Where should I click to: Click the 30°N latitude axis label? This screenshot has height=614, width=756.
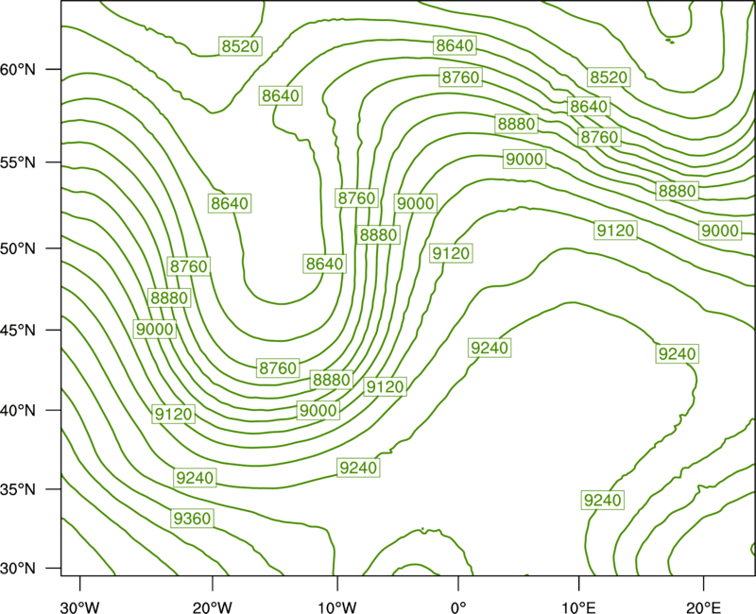(x=18, y=569)
